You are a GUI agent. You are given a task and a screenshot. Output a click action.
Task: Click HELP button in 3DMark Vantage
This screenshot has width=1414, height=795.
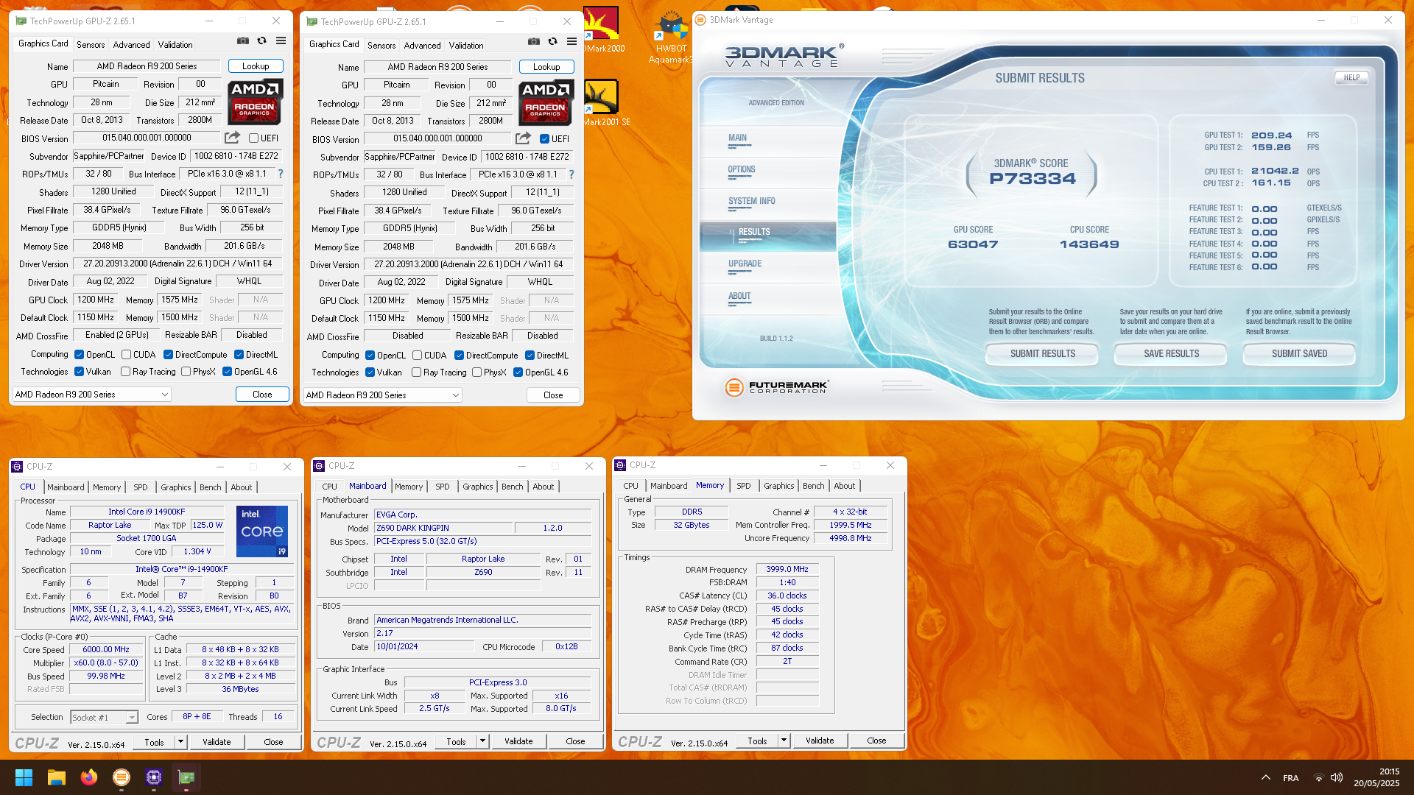pos(1351,77)
